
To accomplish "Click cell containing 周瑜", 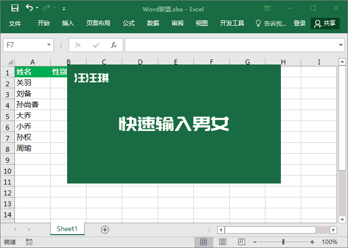I will (x=33, y=148).
